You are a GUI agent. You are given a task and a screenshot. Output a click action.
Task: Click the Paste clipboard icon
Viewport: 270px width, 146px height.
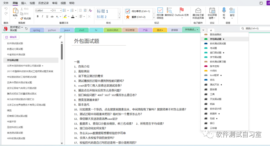(15, 11)
